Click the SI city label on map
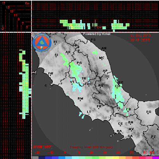Image resolution: width=159 pixels, height=159 pixels. pos(56,55)
